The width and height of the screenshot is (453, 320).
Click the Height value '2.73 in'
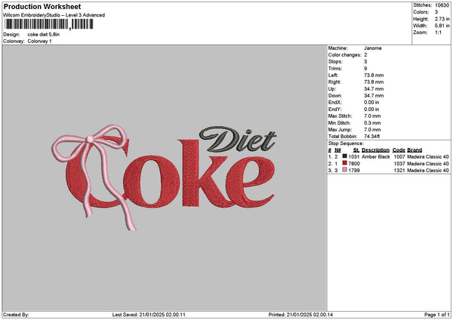pos(442,19)
